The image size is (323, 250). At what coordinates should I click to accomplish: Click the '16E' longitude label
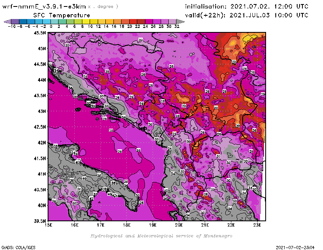coord(75,225)
